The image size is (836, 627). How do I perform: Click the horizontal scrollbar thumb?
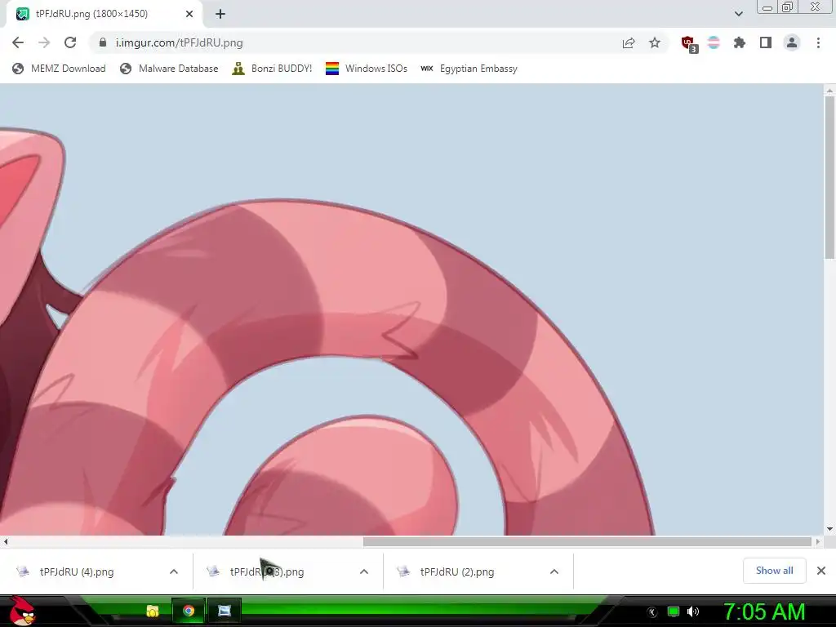pos(587,542)
